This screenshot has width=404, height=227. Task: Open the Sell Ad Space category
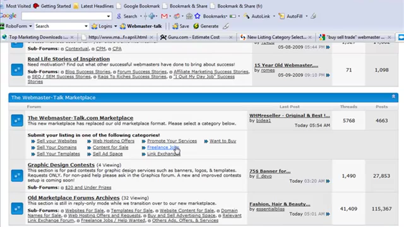pyautogui.click(x=108, y=154)
